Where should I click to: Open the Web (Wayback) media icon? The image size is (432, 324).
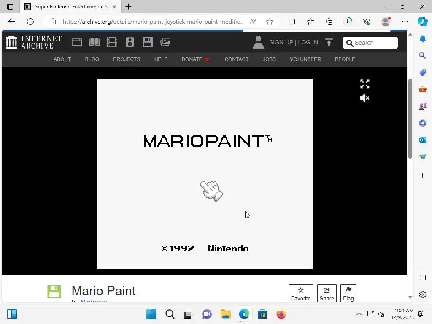[77, 42]
